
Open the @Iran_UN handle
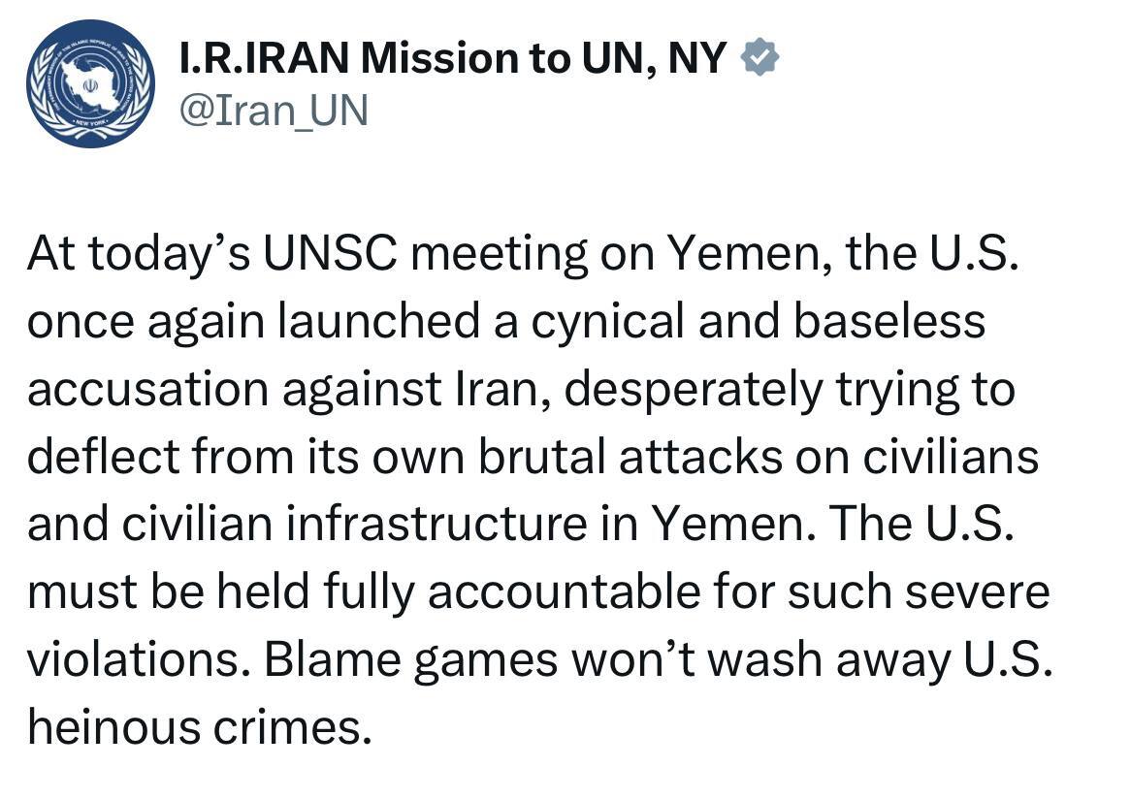coord(275,110)
